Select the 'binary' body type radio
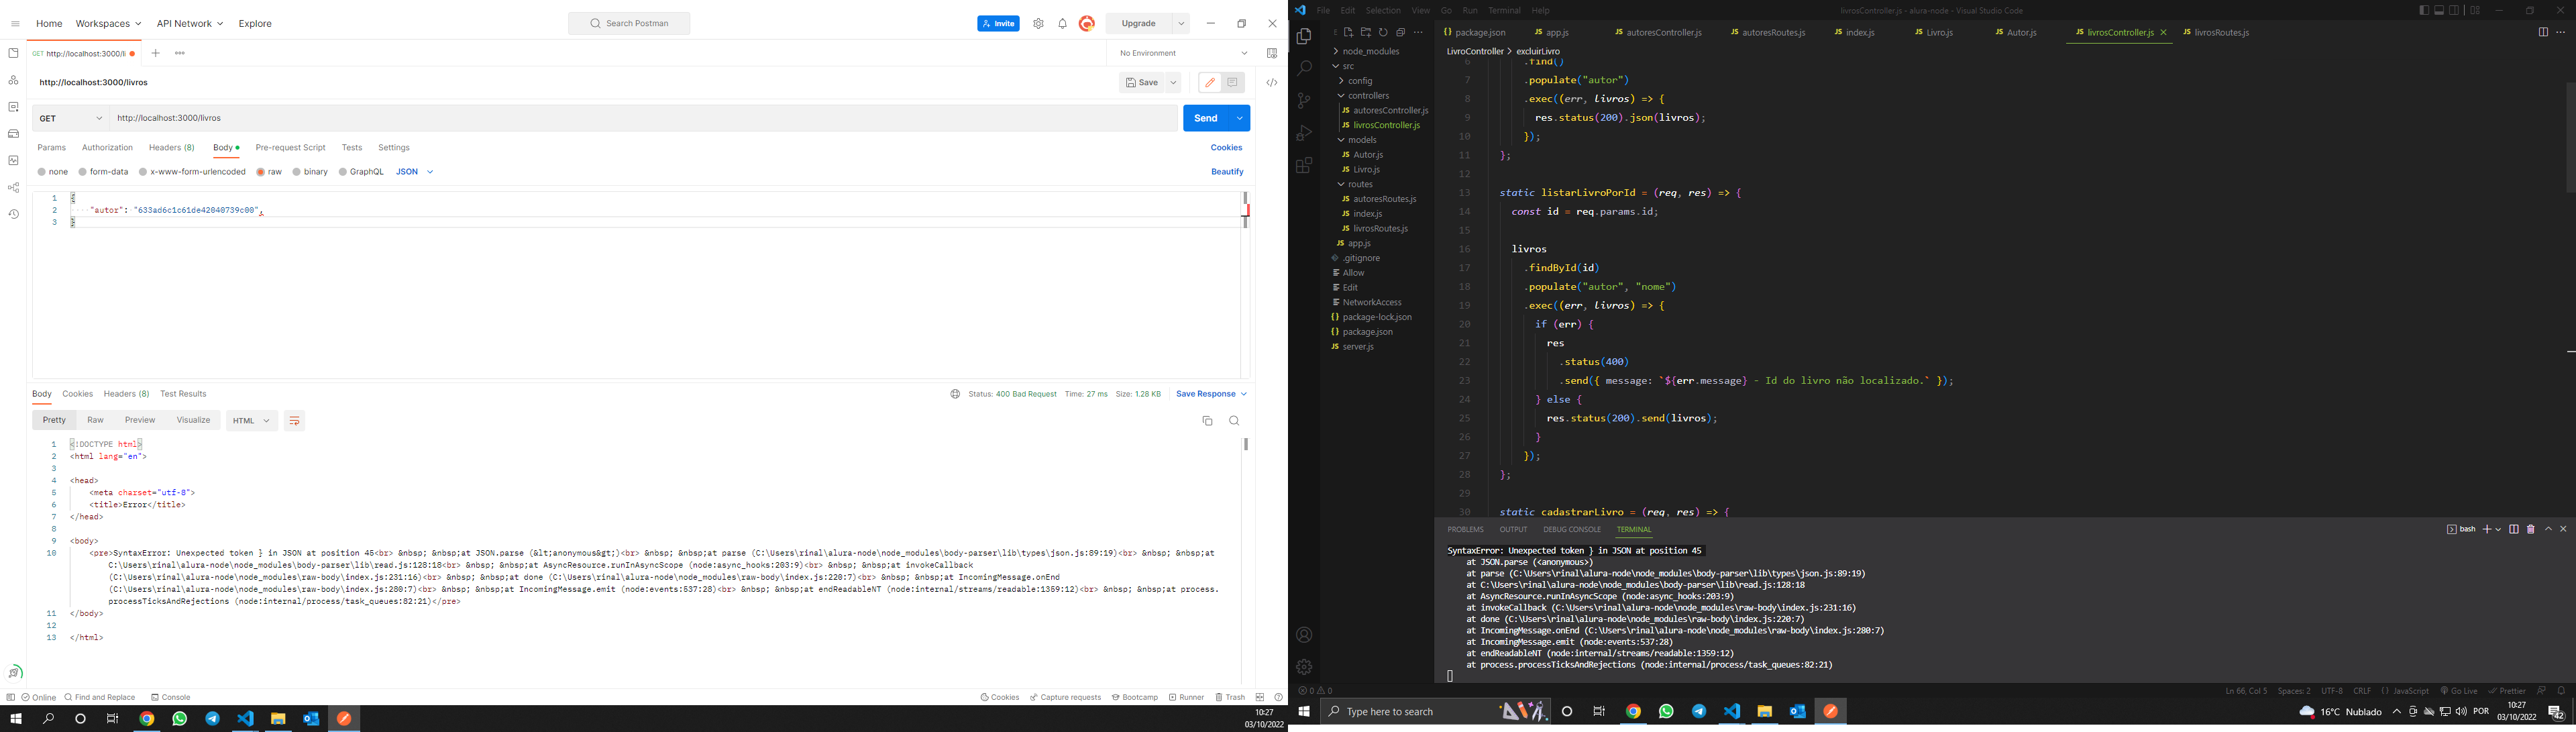 coord(297,172)
